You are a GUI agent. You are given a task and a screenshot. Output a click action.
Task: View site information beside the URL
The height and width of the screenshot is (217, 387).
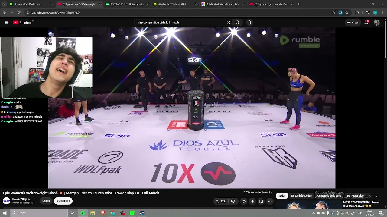(x=28, y=13)
